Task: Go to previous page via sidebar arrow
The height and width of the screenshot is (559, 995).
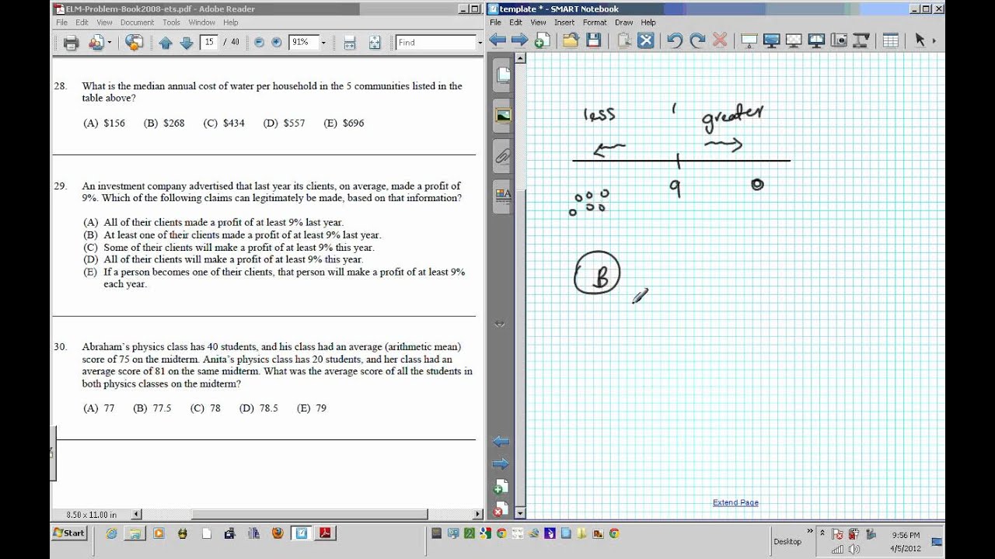Action: point(501,442)
